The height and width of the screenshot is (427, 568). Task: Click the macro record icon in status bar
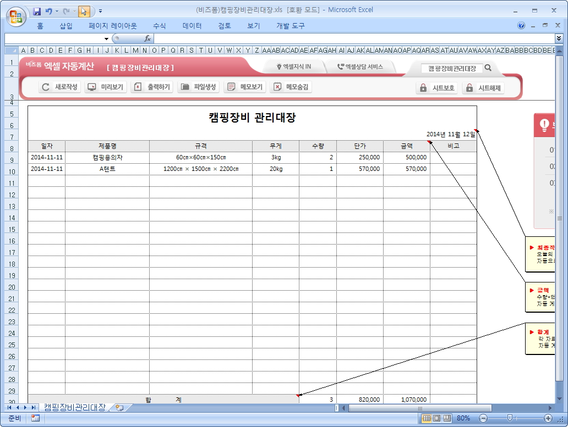coord(35,418)
